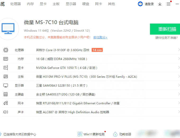
Task: Expand the 显示器 row chevron
Action: click(179, 85)
